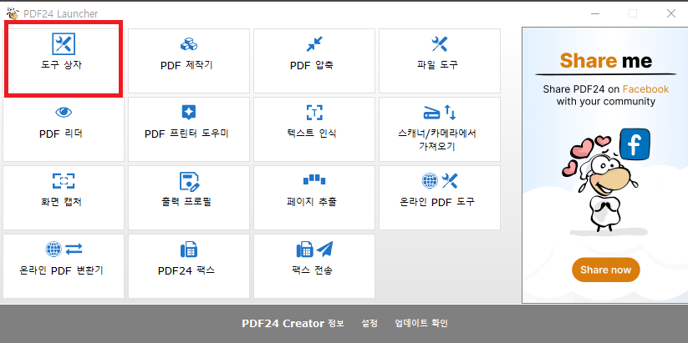Close the PDF24 Launcher window
Image resolution: width=688 pixels, height=343 pixels.
(x=671, y=13)
